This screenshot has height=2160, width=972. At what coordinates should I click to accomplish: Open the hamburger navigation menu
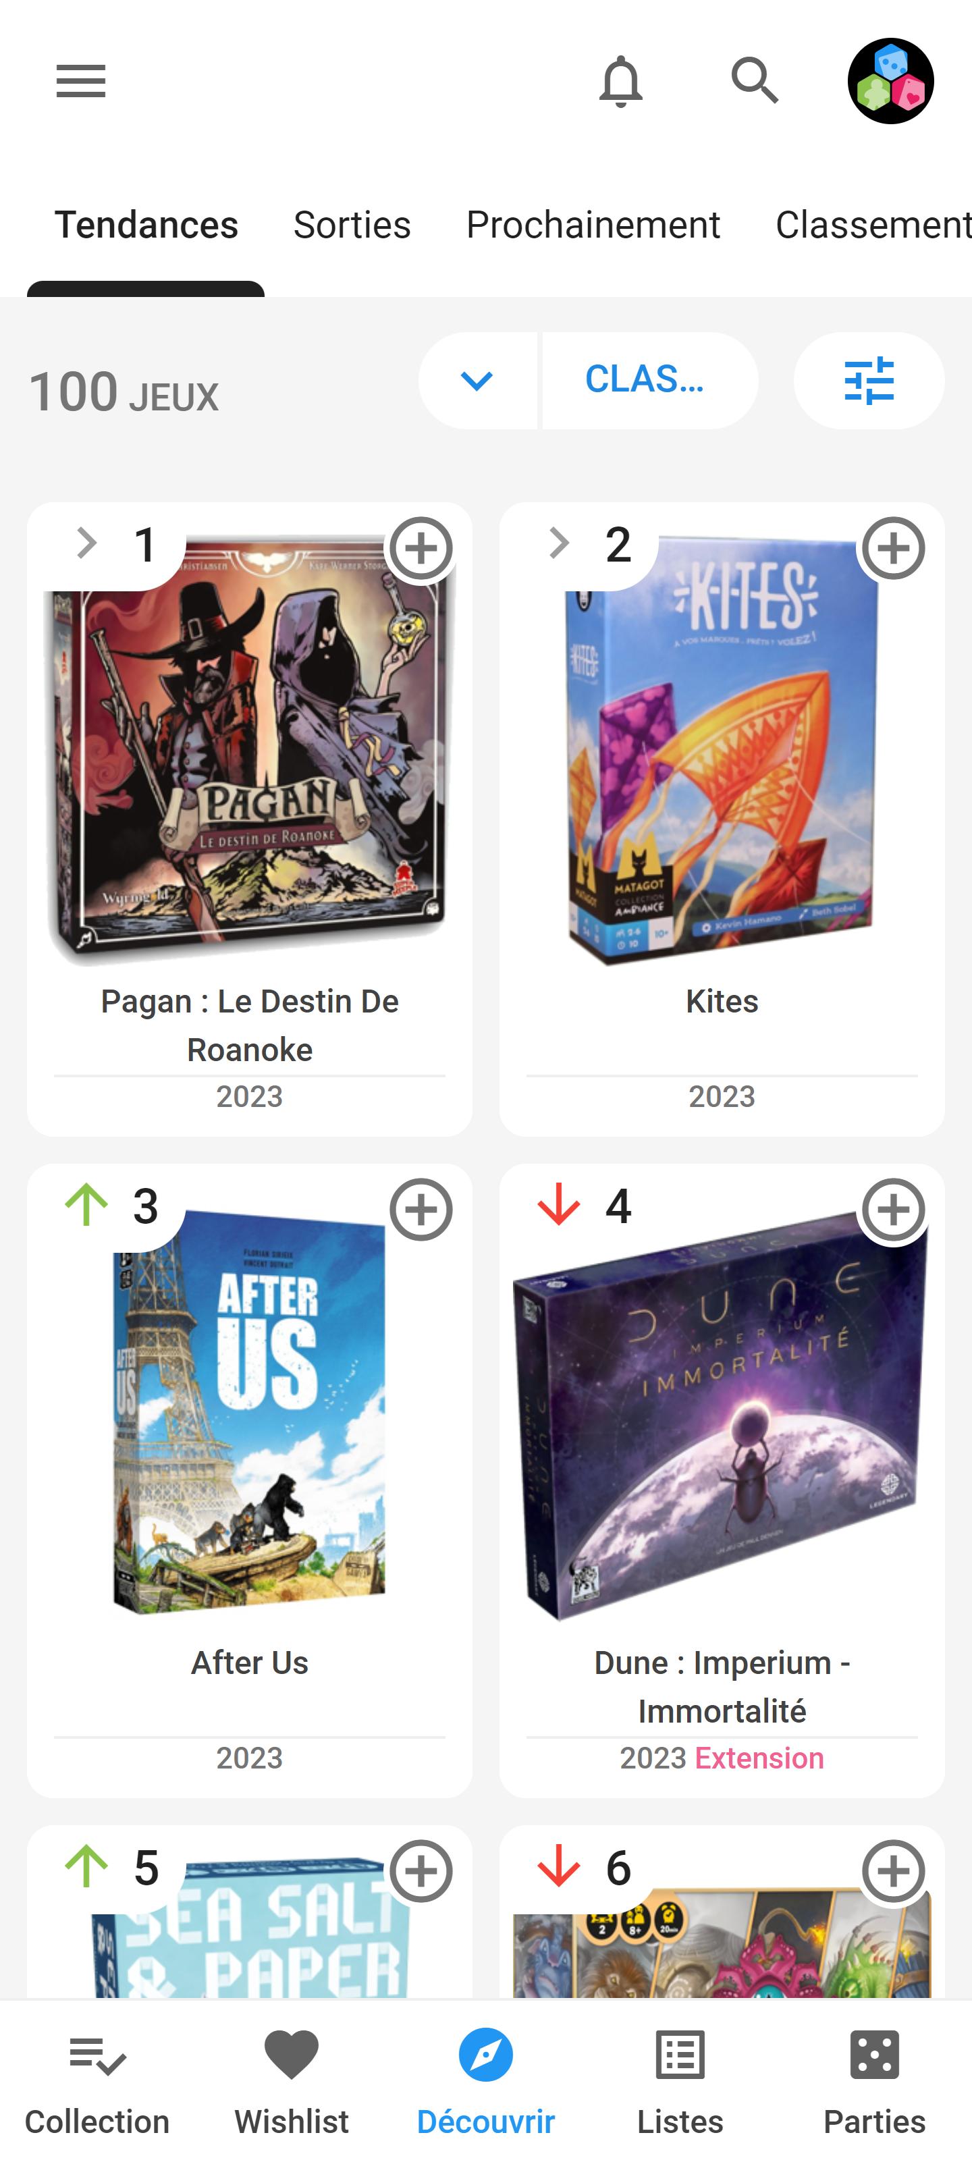coord(80,81)
